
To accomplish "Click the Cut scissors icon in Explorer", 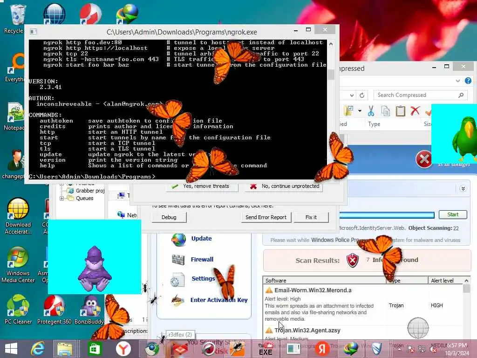I will pos(371,111).
